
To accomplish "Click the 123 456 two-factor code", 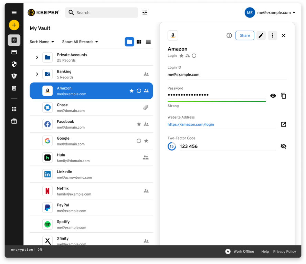I will tap(189, 146).
